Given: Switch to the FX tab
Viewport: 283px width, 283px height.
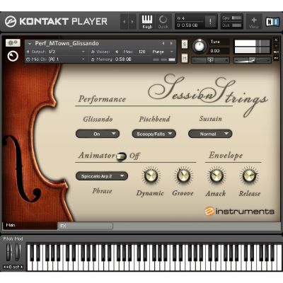Looking at the screenshot, I should [x=86, y=226].
